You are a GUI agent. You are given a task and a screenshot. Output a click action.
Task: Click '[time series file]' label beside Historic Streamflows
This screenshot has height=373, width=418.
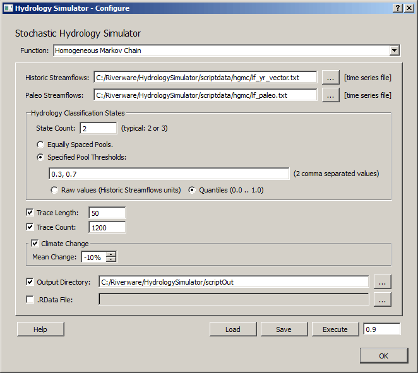pyautogui.click(x=367, y=78)
